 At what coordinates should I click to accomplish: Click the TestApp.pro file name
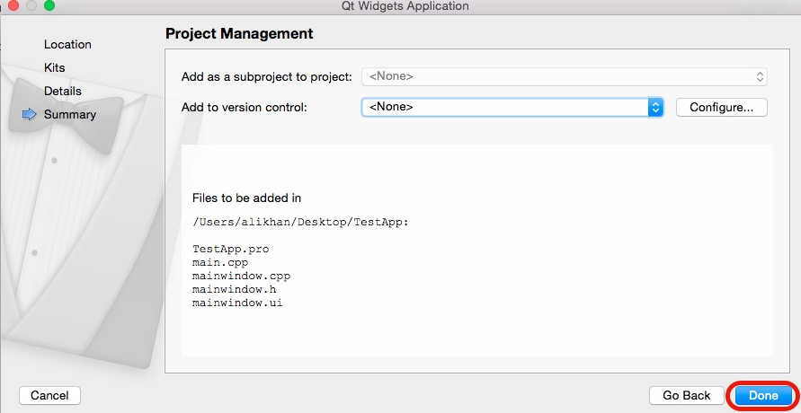point(230,250)
